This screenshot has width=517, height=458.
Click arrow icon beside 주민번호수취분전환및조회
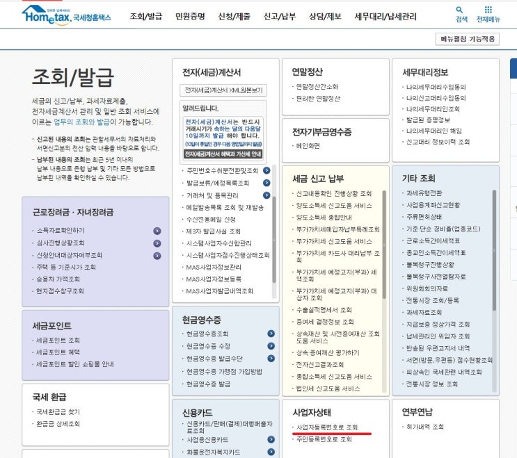pyautogui.click(x=267, y=170)
